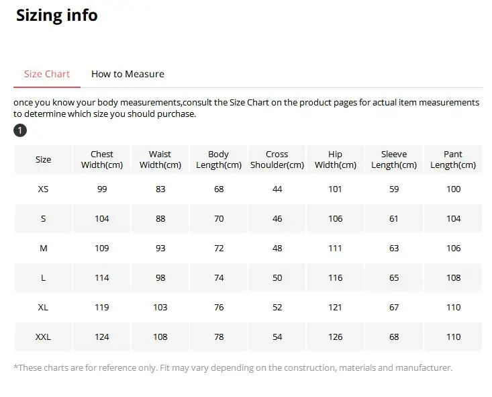Click the Cross Shoulder(cm) header cell
This screenshot has height=397, width=492.
[x=277, y=160]
